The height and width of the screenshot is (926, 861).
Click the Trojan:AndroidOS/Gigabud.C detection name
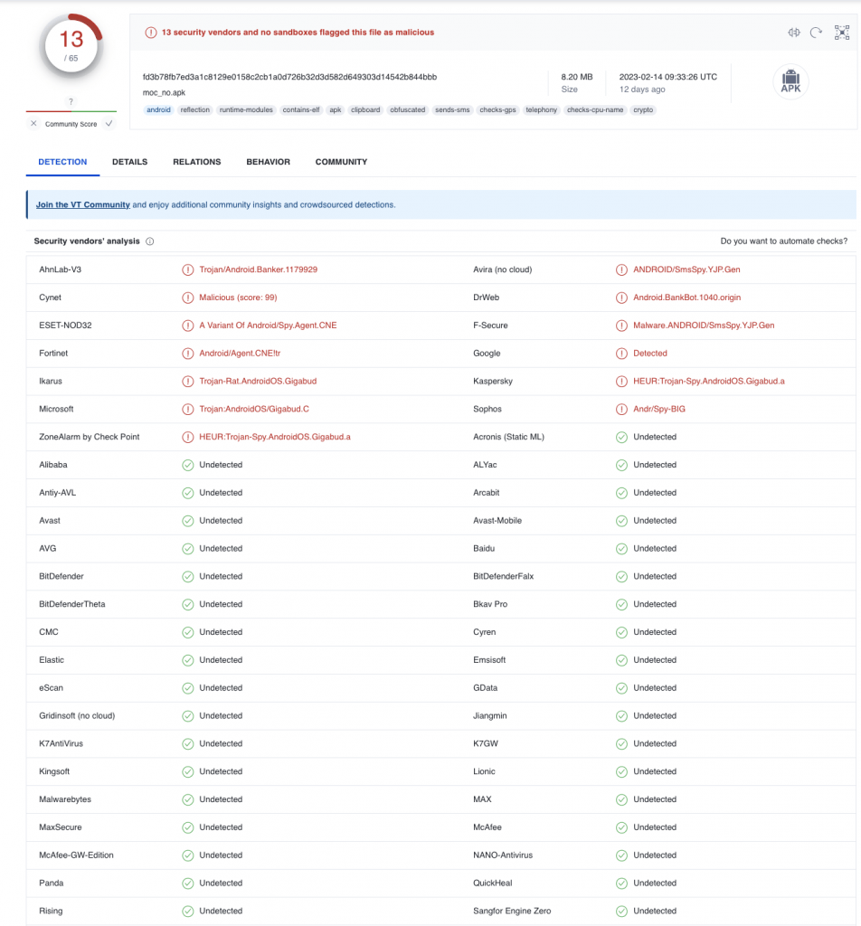tap(254, 410)
